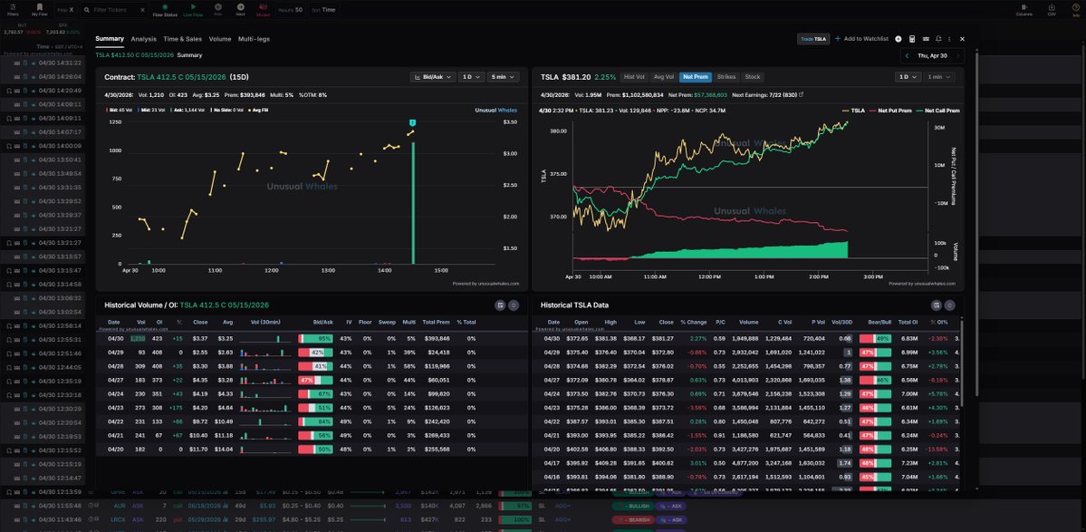This screenshot has width=1086, height=532.
Task: Select the Strikes chart option
Action: click(726, 77)
